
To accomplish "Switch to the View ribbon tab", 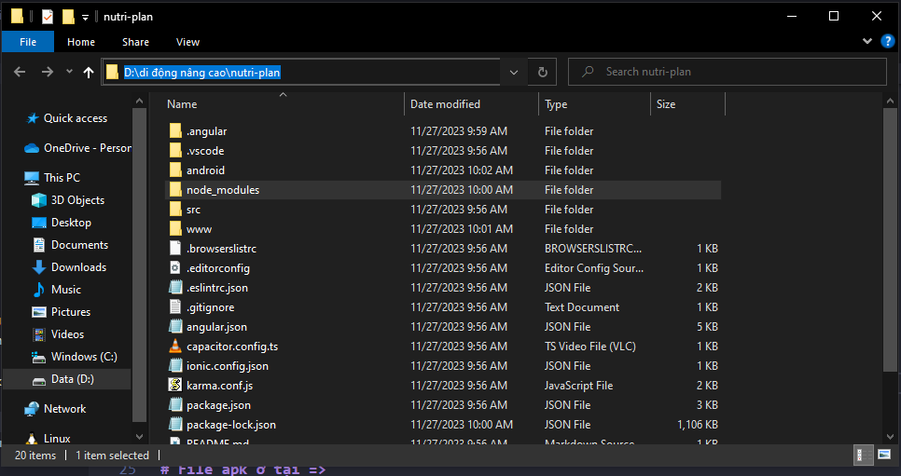I will pyautogui.click(x=187, y=42).
